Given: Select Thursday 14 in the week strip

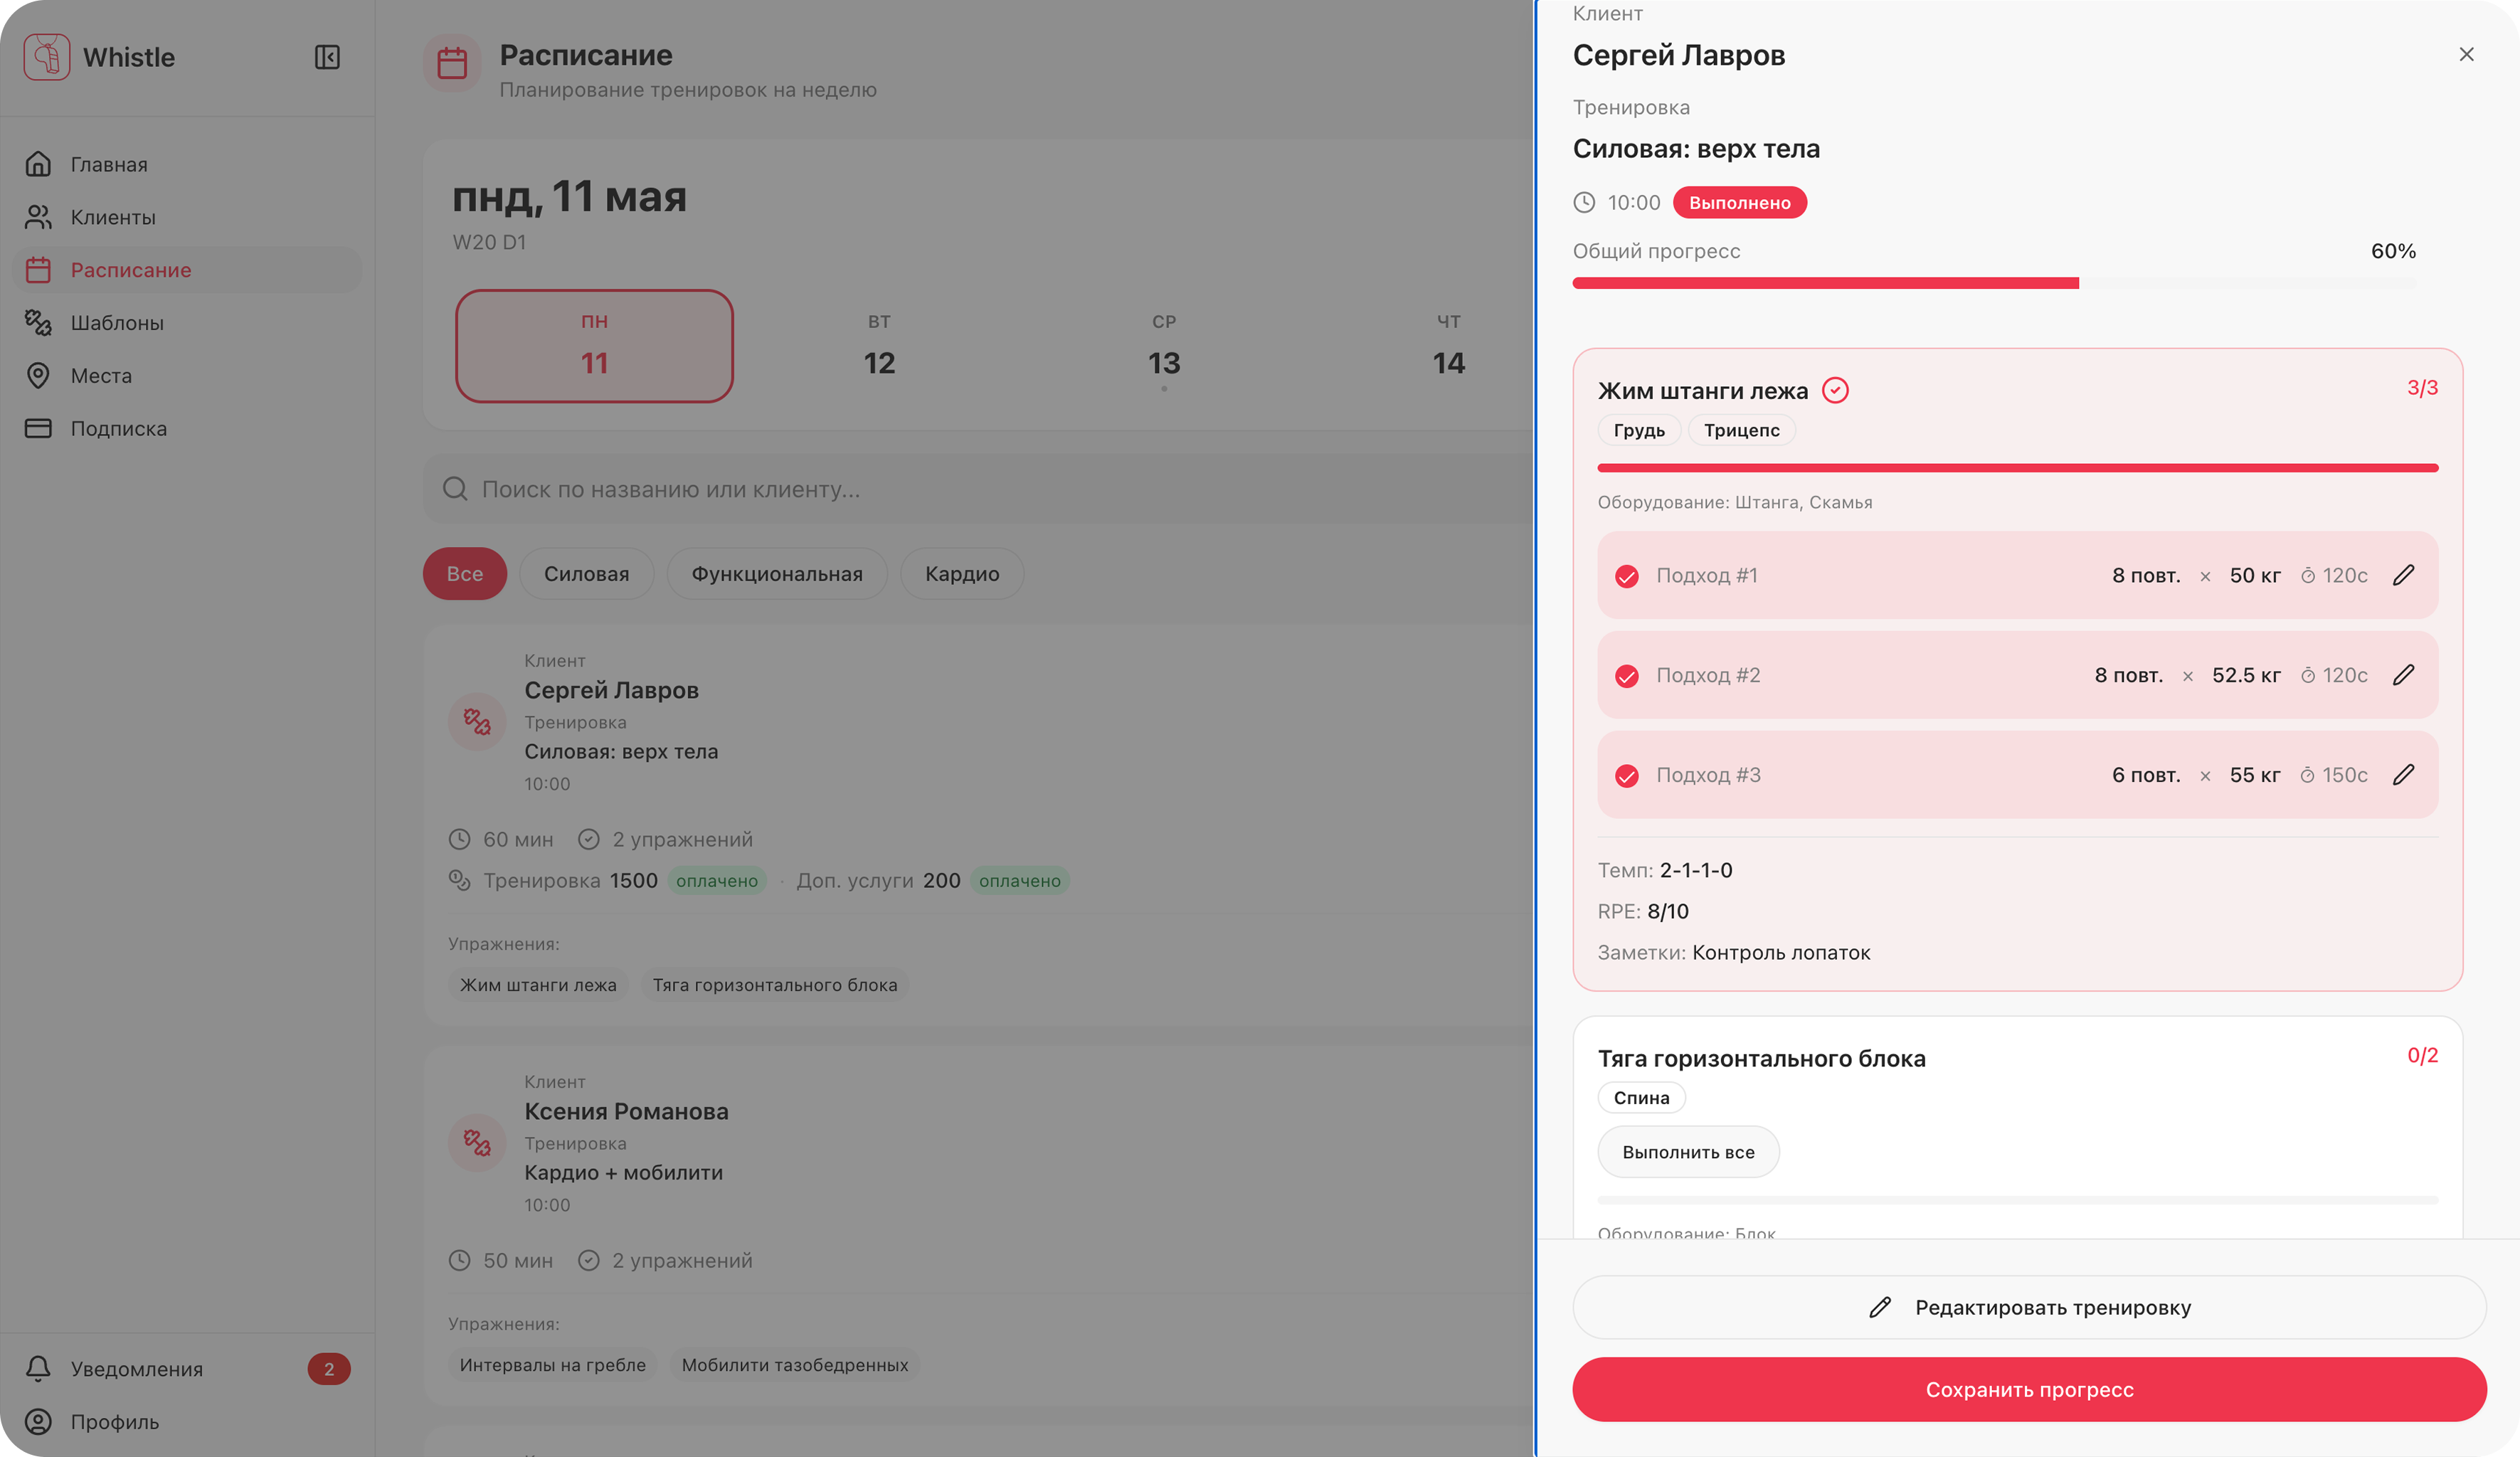Looking at the screenshot, I should tap(1448, 346).
